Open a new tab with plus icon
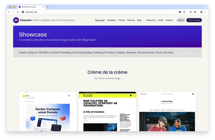215x140 pixels. pyautogui.click(x=48, y=7)
